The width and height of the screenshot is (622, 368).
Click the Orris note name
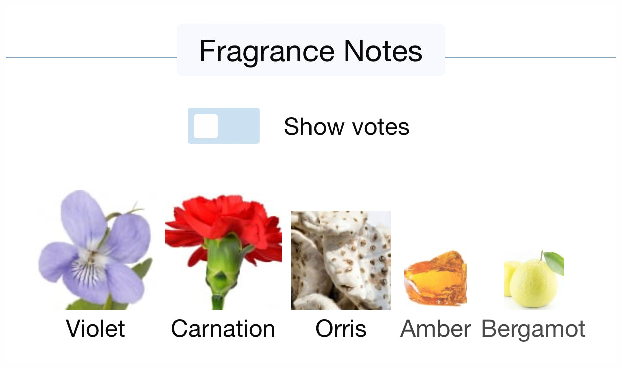(341, 329)
